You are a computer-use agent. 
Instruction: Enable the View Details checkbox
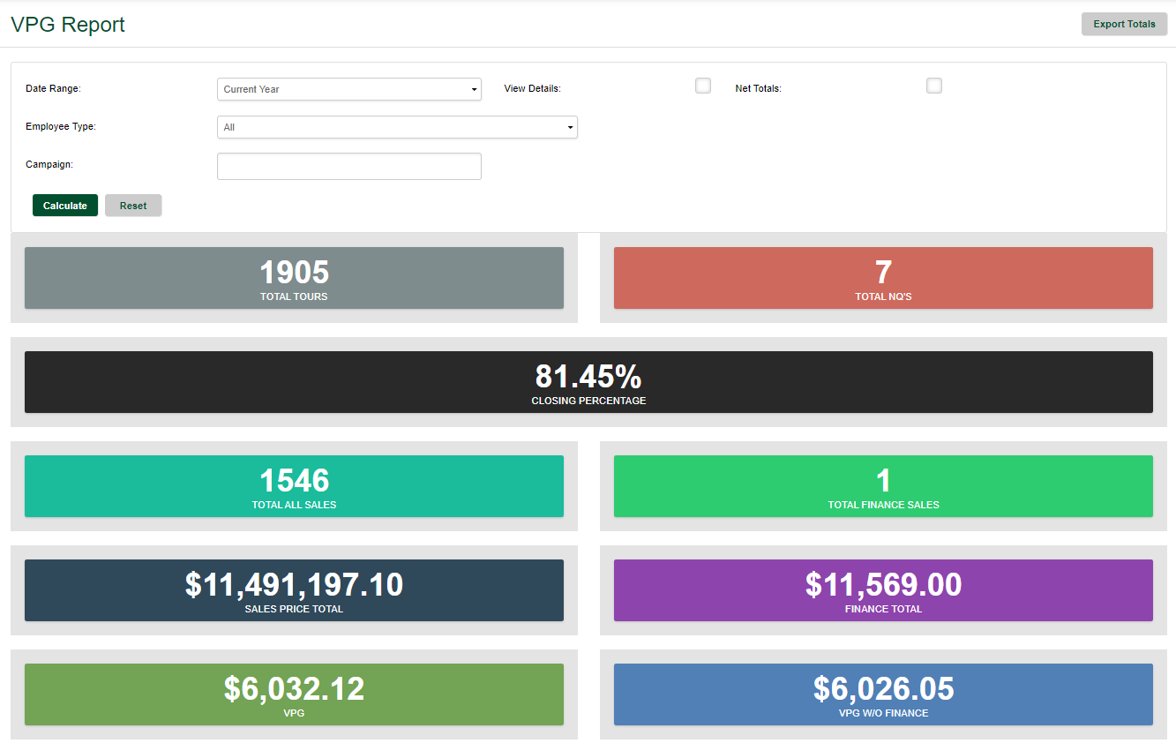coord(703,86)
